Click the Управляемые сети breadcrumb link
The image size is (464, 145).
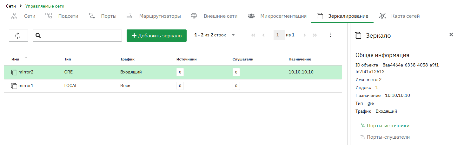pyautogui.click(x=45, y=6)
